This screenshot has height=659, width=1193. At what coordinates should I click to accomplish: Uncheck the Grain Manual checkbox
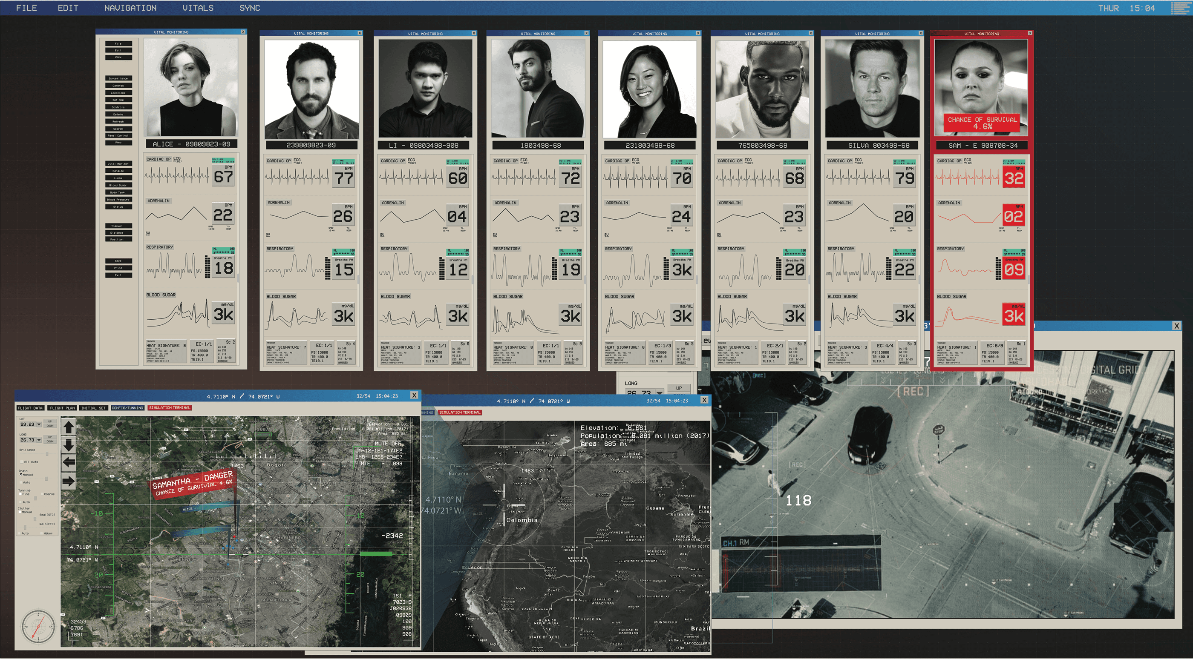click(x=21, y=474)
